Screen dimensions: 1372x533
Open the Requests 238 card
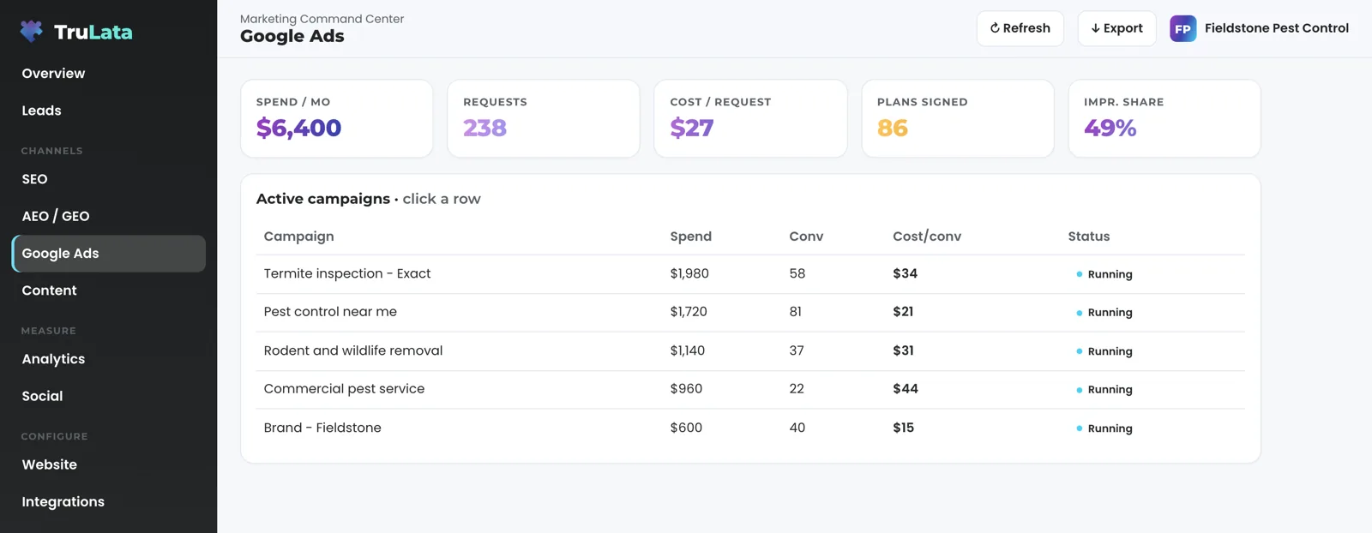(x=544, y=118)
